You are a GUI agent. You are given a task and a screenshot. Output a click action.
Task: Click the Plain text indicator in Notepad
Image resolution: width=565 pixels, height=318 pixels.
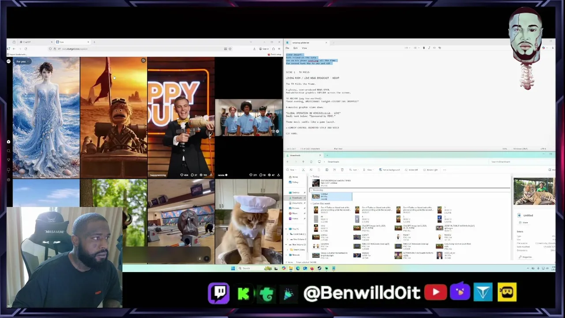pyautogui.click(x=338, y=149)
